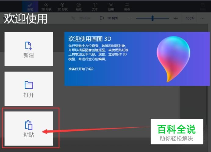The width and height of the screenshot is (211, 152).
Task: Click the 100% zoom value field
Action: 190,18
